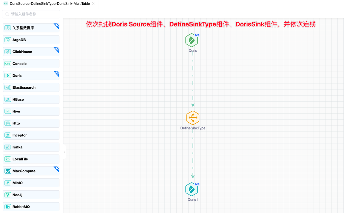
Task: Click the LocalFile label in component list
Action: pyautogui.click(x=20, y=159)
